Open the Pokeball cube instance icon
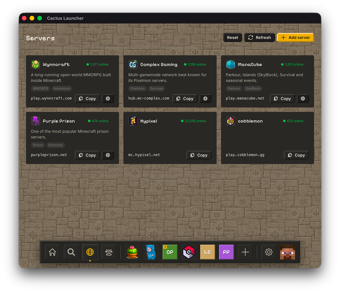Viewport: 340px width, 293px height. [189, 252]
